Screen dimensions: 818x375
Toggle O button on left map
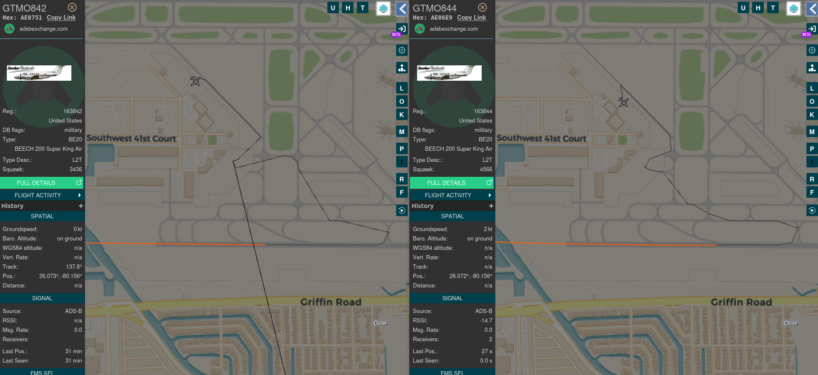402,101
